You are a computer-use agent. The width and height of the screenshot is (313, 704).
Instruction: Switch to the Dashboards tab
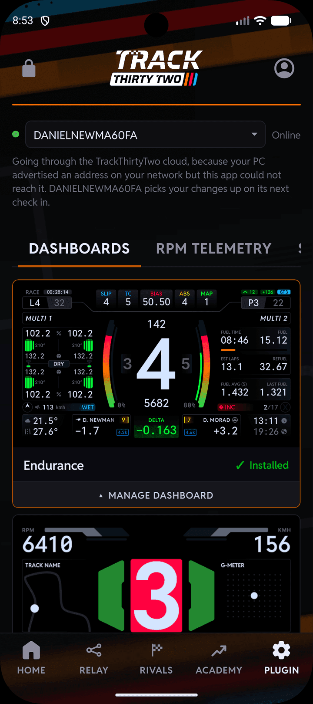pos(79,248)
